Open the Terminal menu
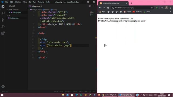The image size is (173, 97). pyautogui.click(x=41, y=2)
